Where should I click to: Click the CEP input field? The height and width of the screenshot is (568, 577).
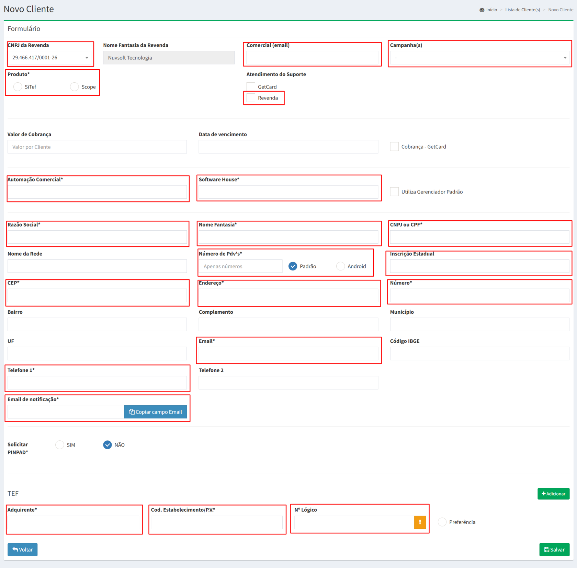(97, 295)
